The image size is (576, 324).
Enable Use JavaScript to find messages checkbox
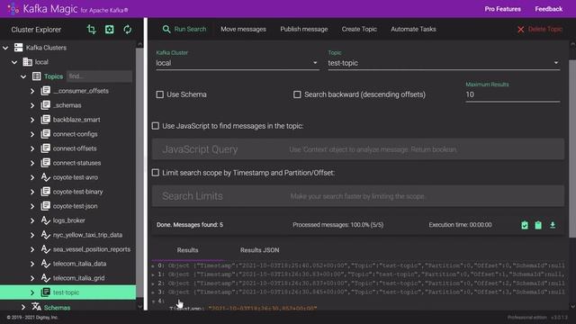click(156, 126)
